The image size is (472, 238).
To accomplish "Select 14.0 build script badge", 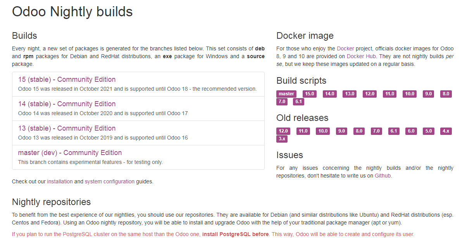I will point(329,94).
